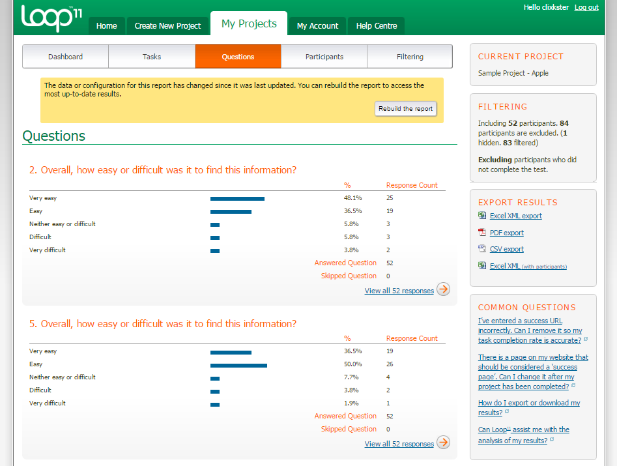
Task: Select the Questions report tab
Action: (x=238, y=57)
